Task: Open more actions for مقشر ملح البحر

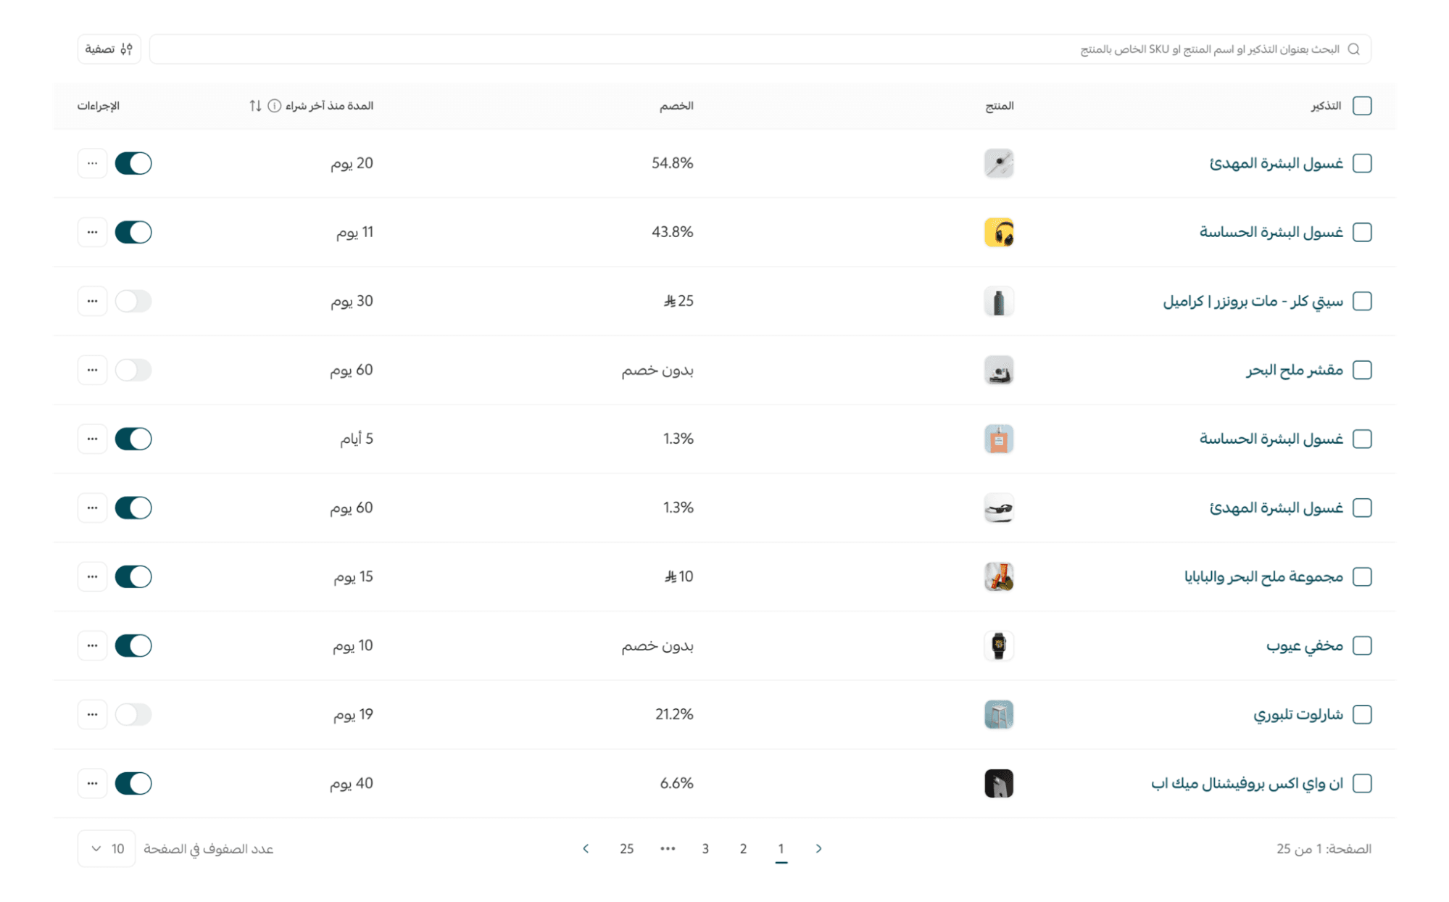Action: (x=92, y=370)
